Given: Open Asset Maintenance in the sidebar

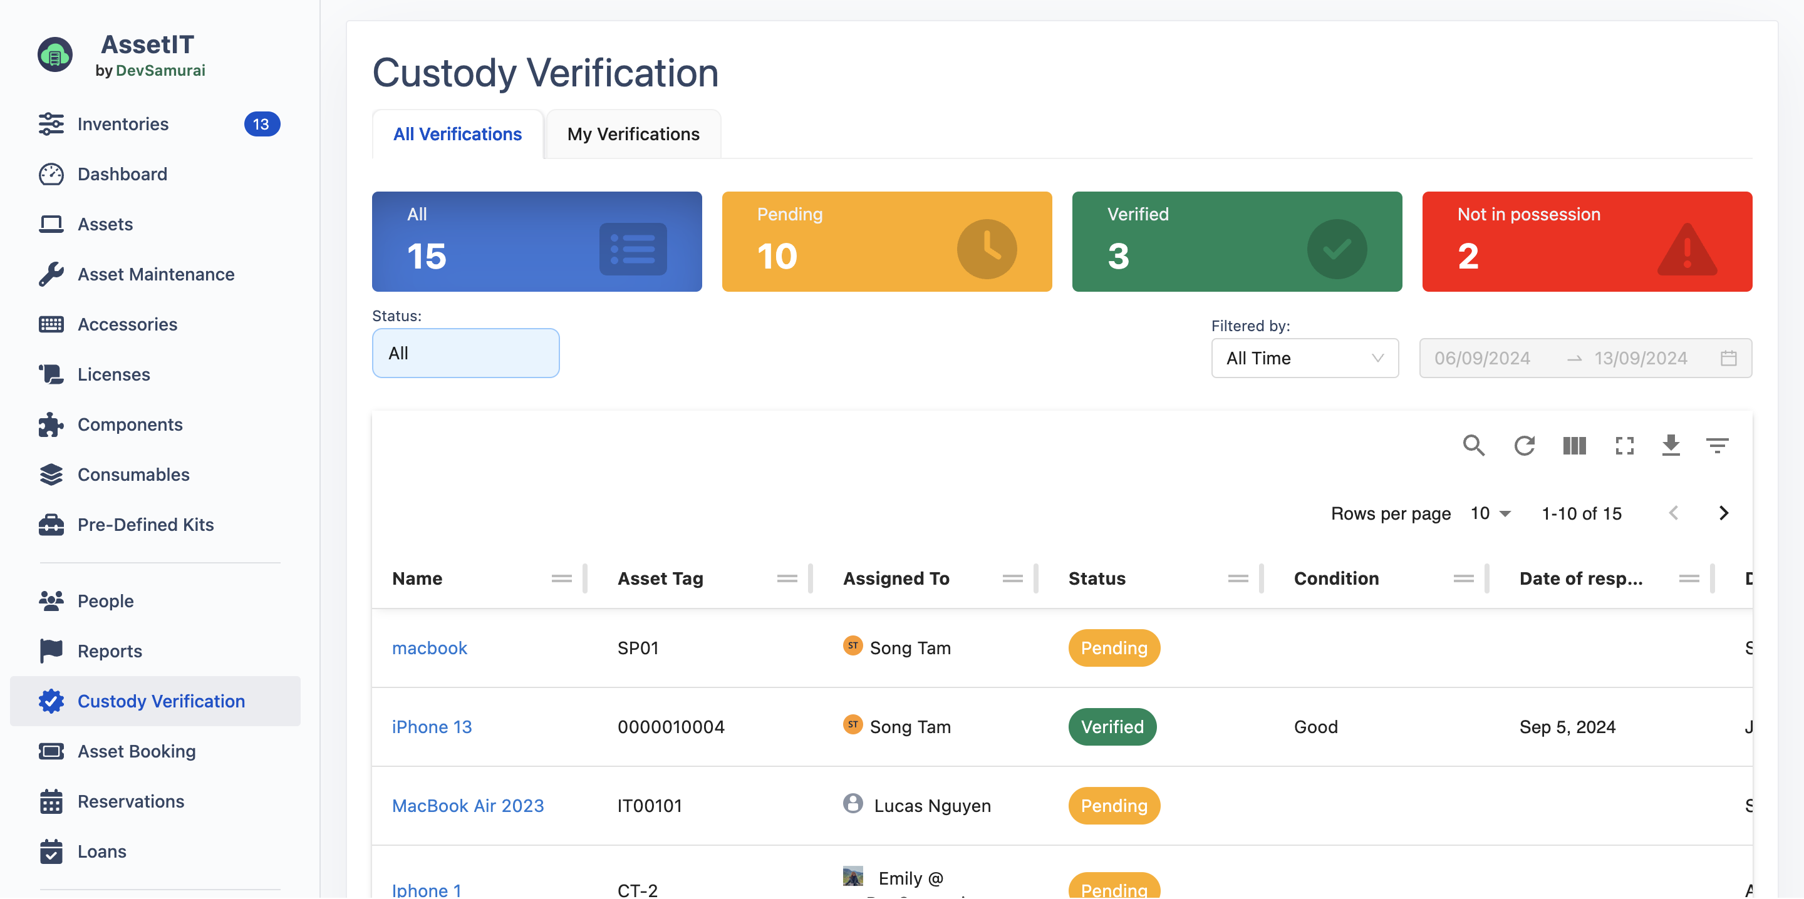Looking at the screenshot, I should [155, 274].
